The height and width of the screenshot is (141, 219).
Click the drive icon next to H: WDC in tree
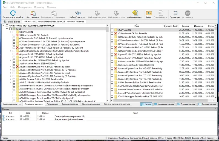pyautogui.click(x=10, y=26)
